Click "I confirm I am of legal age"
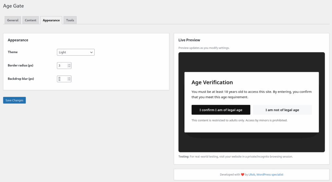 [221, 110]
